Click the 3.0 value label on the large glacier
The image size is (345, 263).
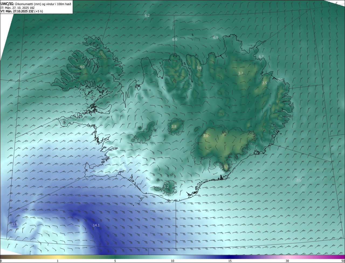pos(206,136)
